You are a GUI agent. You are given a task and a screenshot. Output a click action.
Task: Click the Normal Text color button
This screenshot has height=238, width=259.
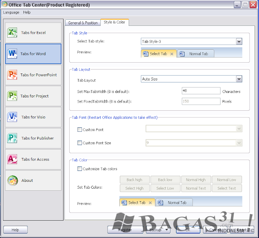pos(196,188)
